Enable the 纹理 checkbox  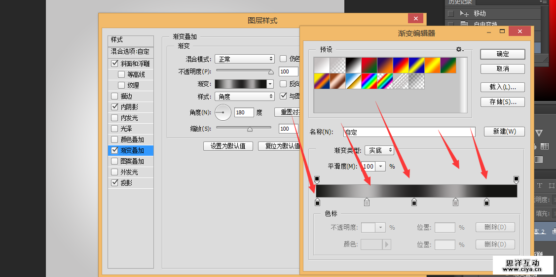[121, 85]
